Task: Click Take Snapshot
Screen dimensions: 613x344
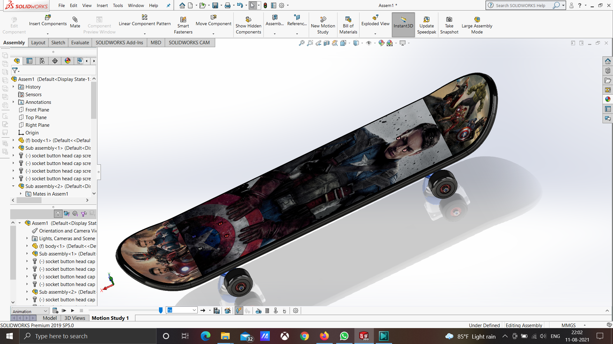Action: pos(449,25)
